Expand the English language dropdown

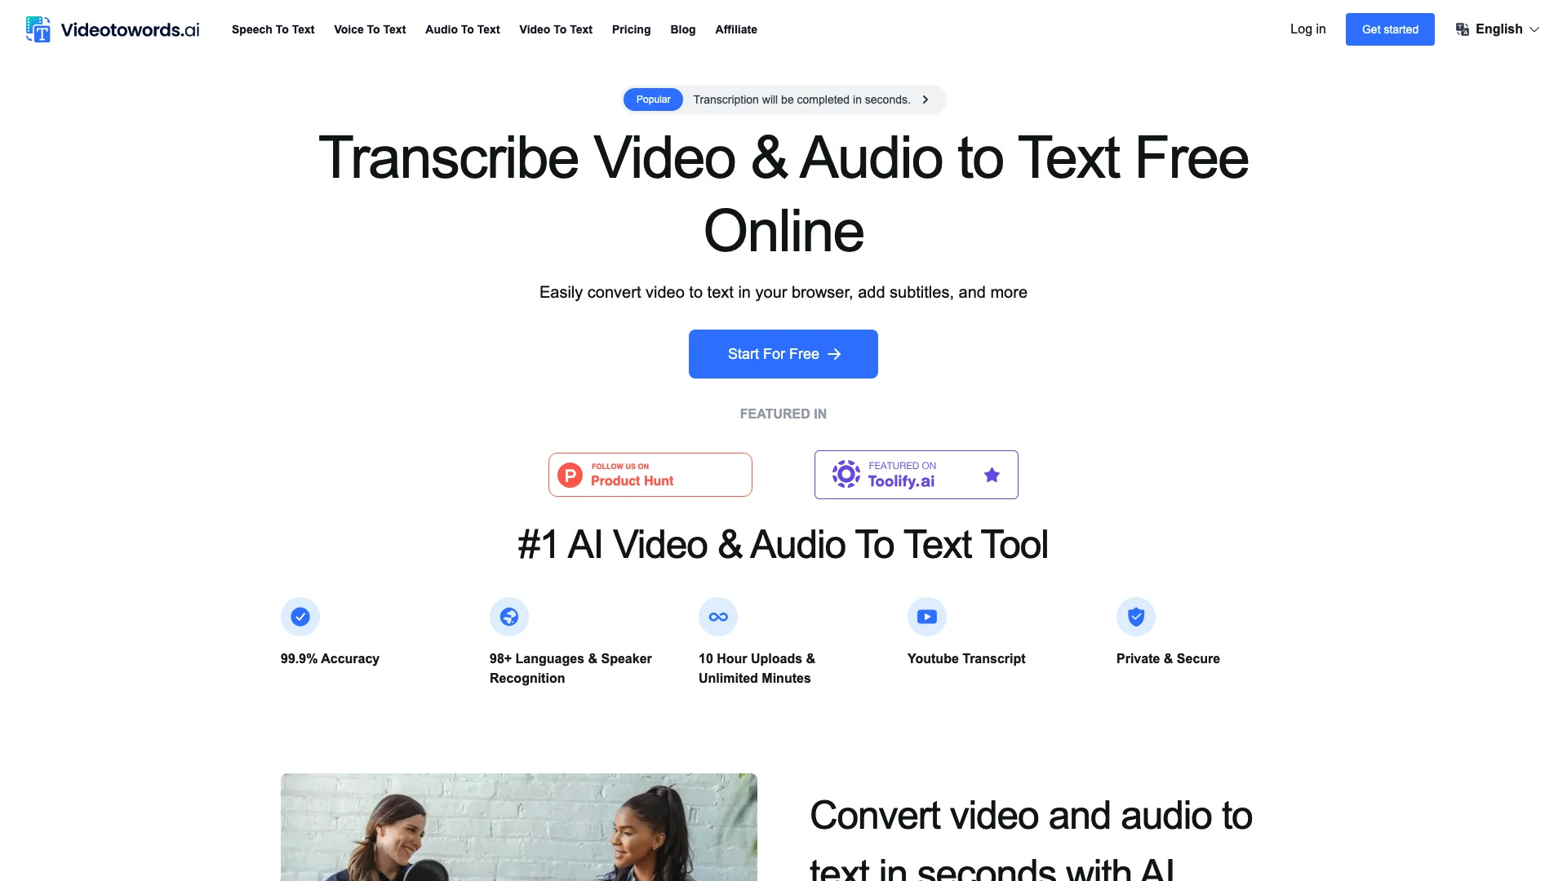(1497, 29)
